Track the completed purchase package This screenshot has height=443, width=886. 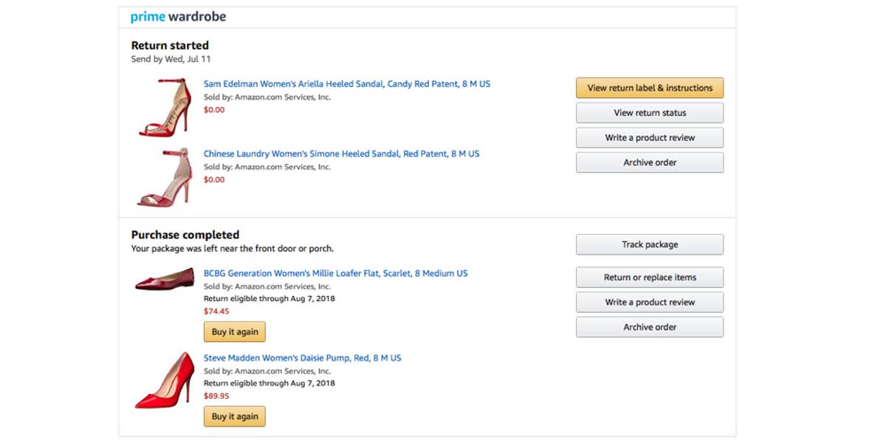coord(649,244)
